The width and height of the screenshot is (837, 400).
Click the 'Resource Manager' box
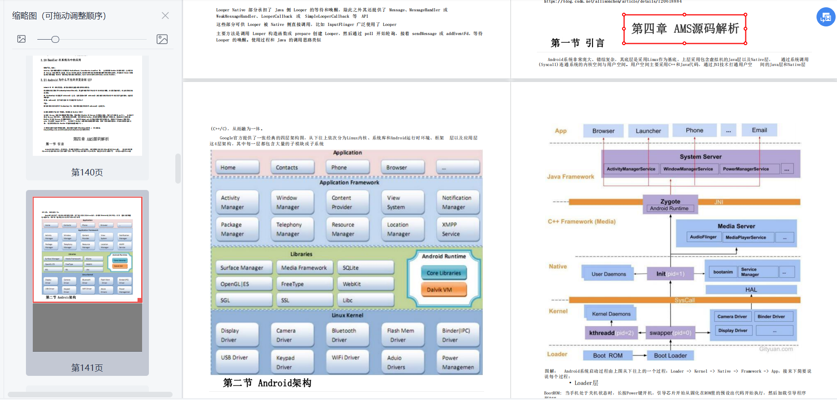[347, 229]
